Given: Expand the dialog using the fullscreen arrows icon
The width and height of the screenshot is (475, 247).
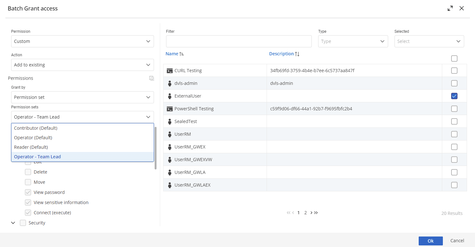Looking at the screenshot, I should pyautogui.click(x=450, y=8).
